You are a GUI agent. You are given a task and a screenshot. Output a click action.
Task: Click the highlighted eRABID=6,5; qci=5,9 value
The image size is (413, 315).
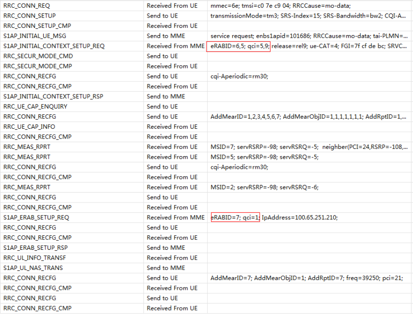pyautogui.click(x=233, y=46)
